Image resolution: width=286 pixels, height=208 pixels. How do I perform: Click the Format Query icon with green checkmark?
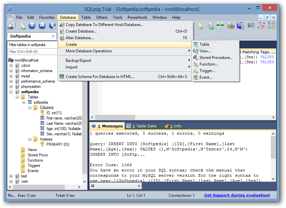pyautogui.click(x=200, y=25)
